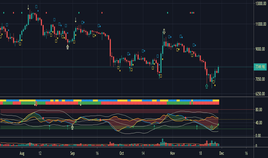Viewport: 268px width, 158px height.
Task: Click the green dot ending the oscillator line
Action: tap(218, 124)
